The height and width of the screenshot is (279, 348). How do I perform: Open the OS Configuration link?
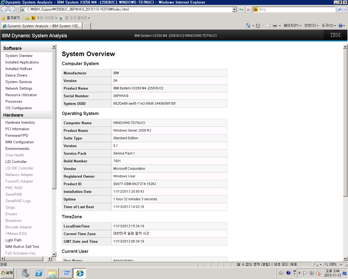pos(19,108)
